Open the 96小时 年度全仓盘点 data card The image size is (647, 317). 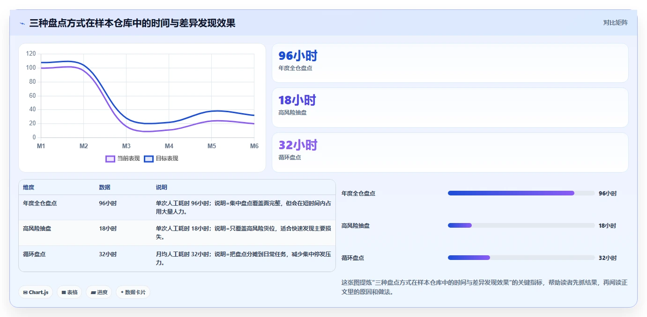coord(450,63)
